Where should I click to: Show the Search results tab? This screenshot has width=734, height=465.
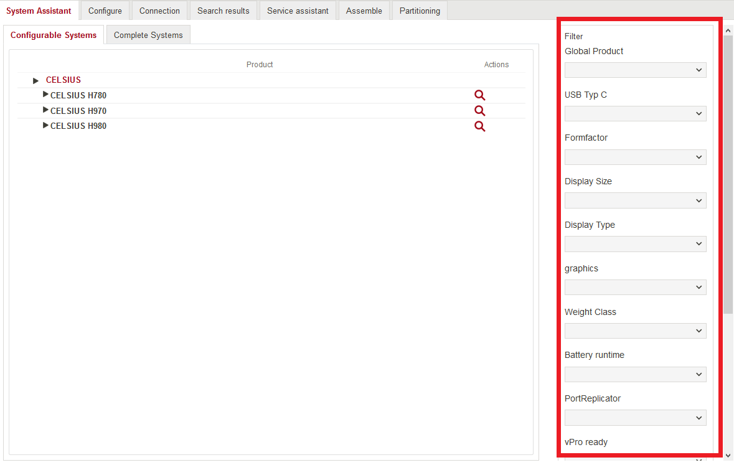pyautogui.click(x=223, y=11)
